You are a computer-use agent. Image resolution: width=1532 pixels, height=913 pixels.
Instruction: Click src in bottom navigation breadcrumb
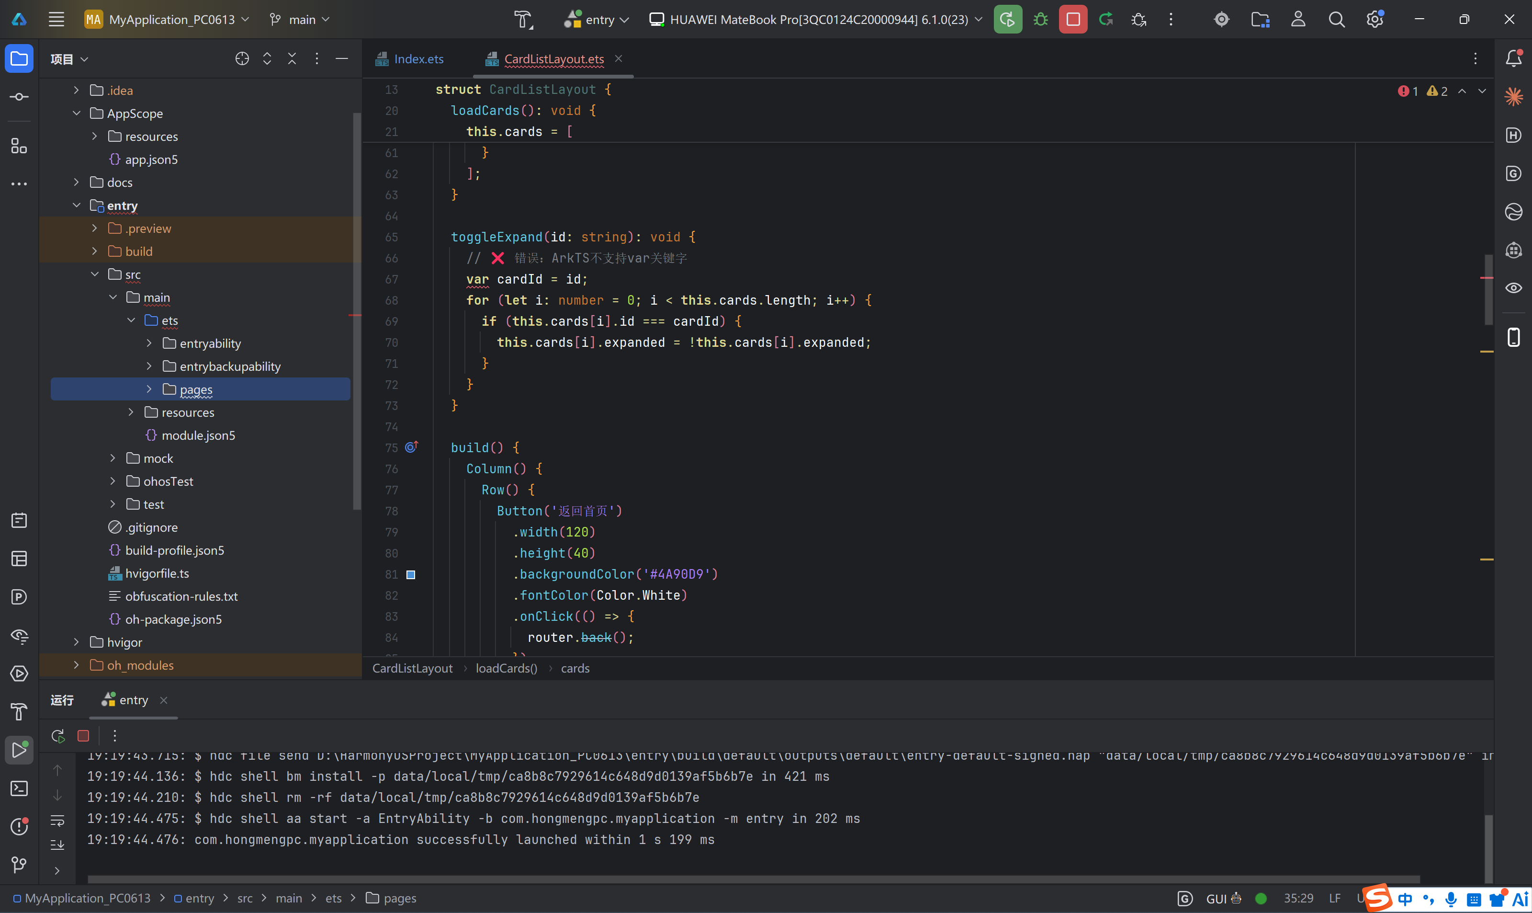(245, 898)
